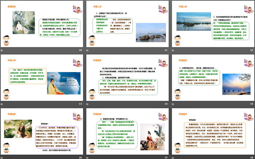Select slide 13 with the orange-bordered summary box
This screenshot has width=255, height=159.
pos(42,77)
